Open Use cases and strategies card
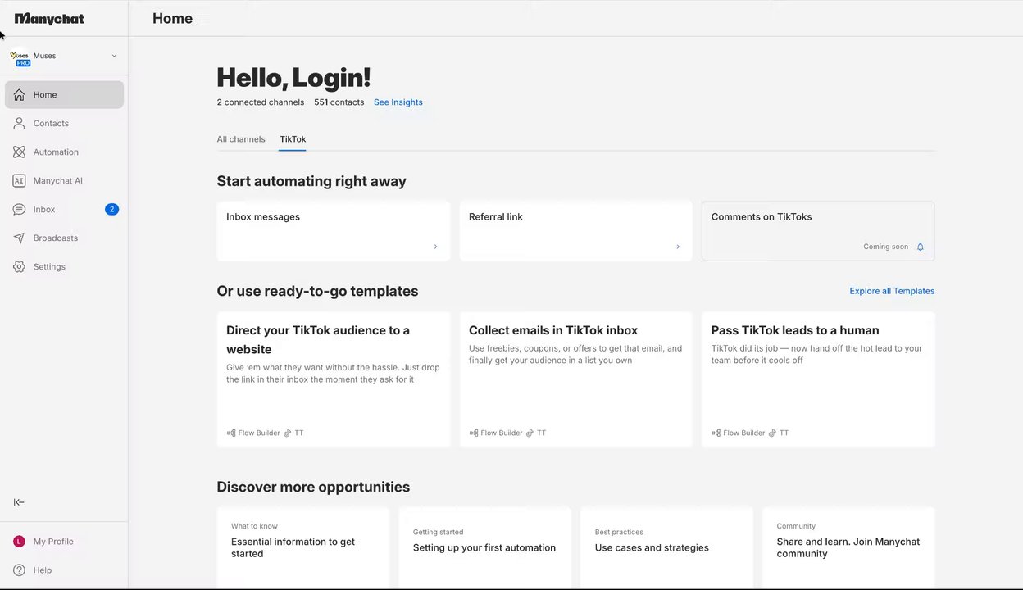The height and width of the screenshot is (590, 1023). pos(666,547)
